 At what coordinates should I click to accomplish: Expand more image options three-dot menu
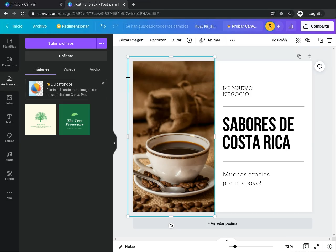click(232, 40)
